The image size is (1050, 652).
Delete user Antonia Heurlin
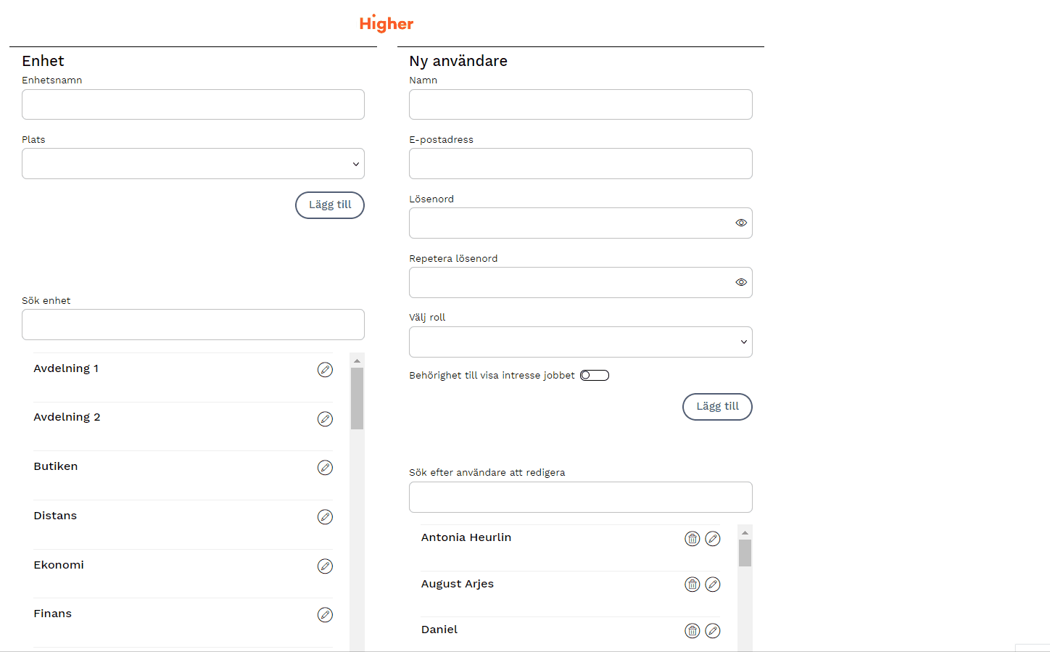[693, 539]
